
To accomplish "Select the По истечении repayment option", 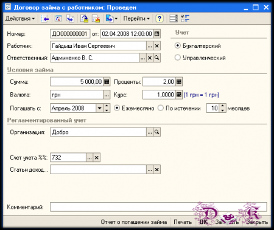I will [161, 108].
